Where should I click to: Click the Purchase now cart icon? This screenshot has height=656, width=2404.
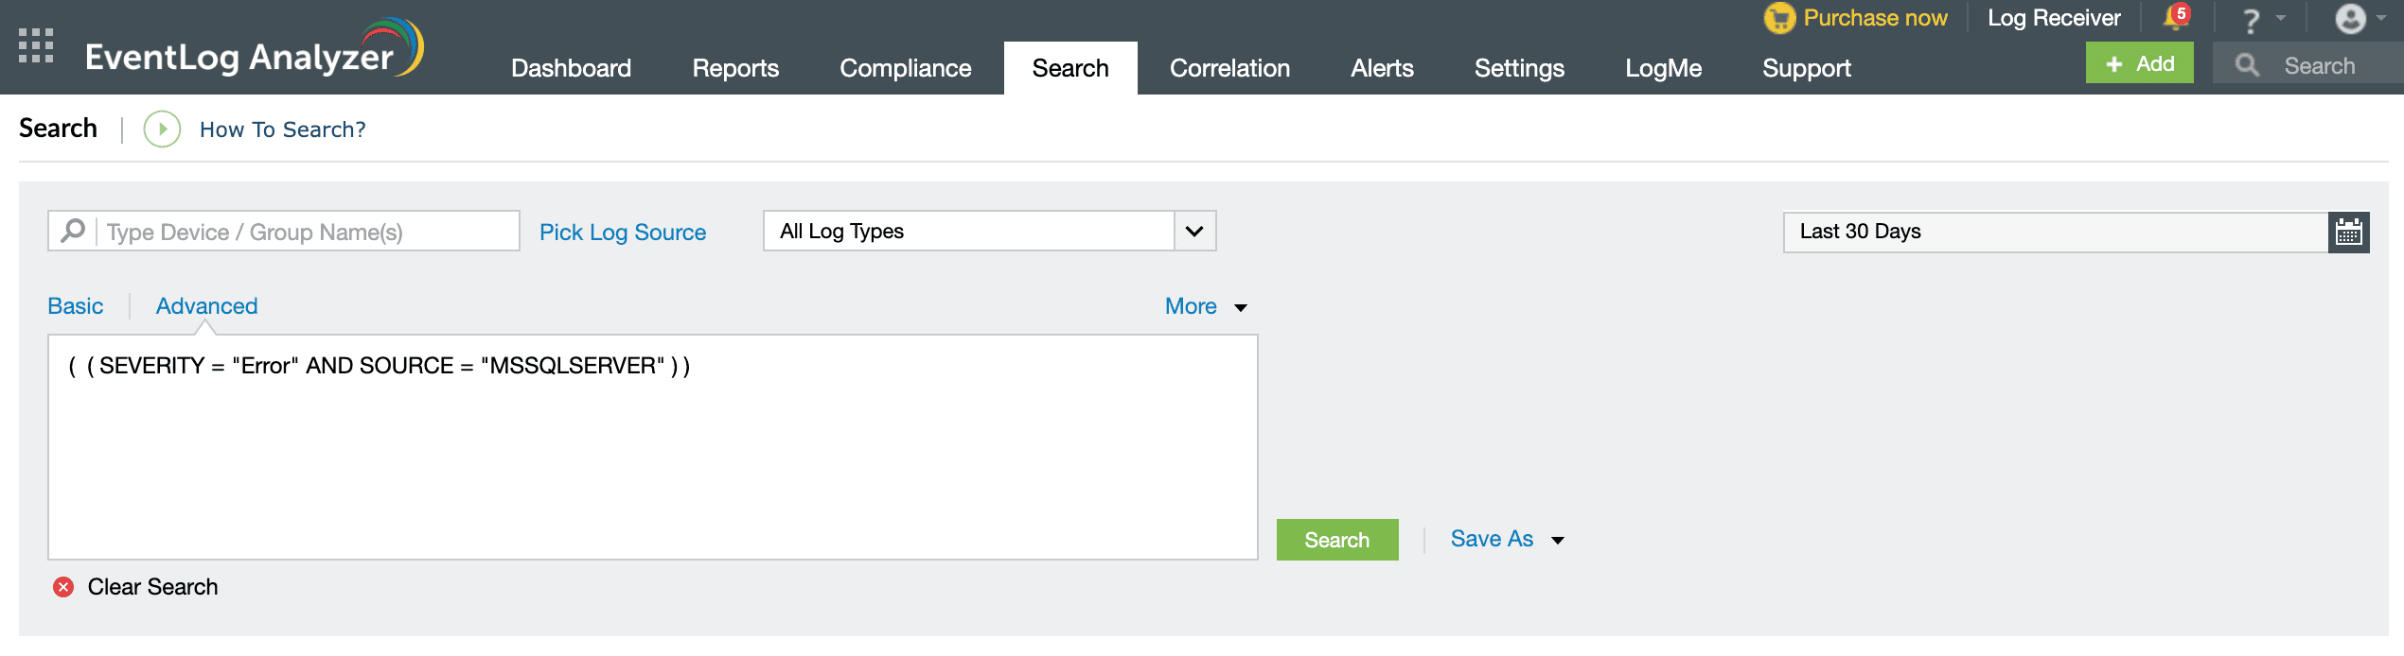coord(1779,18)
